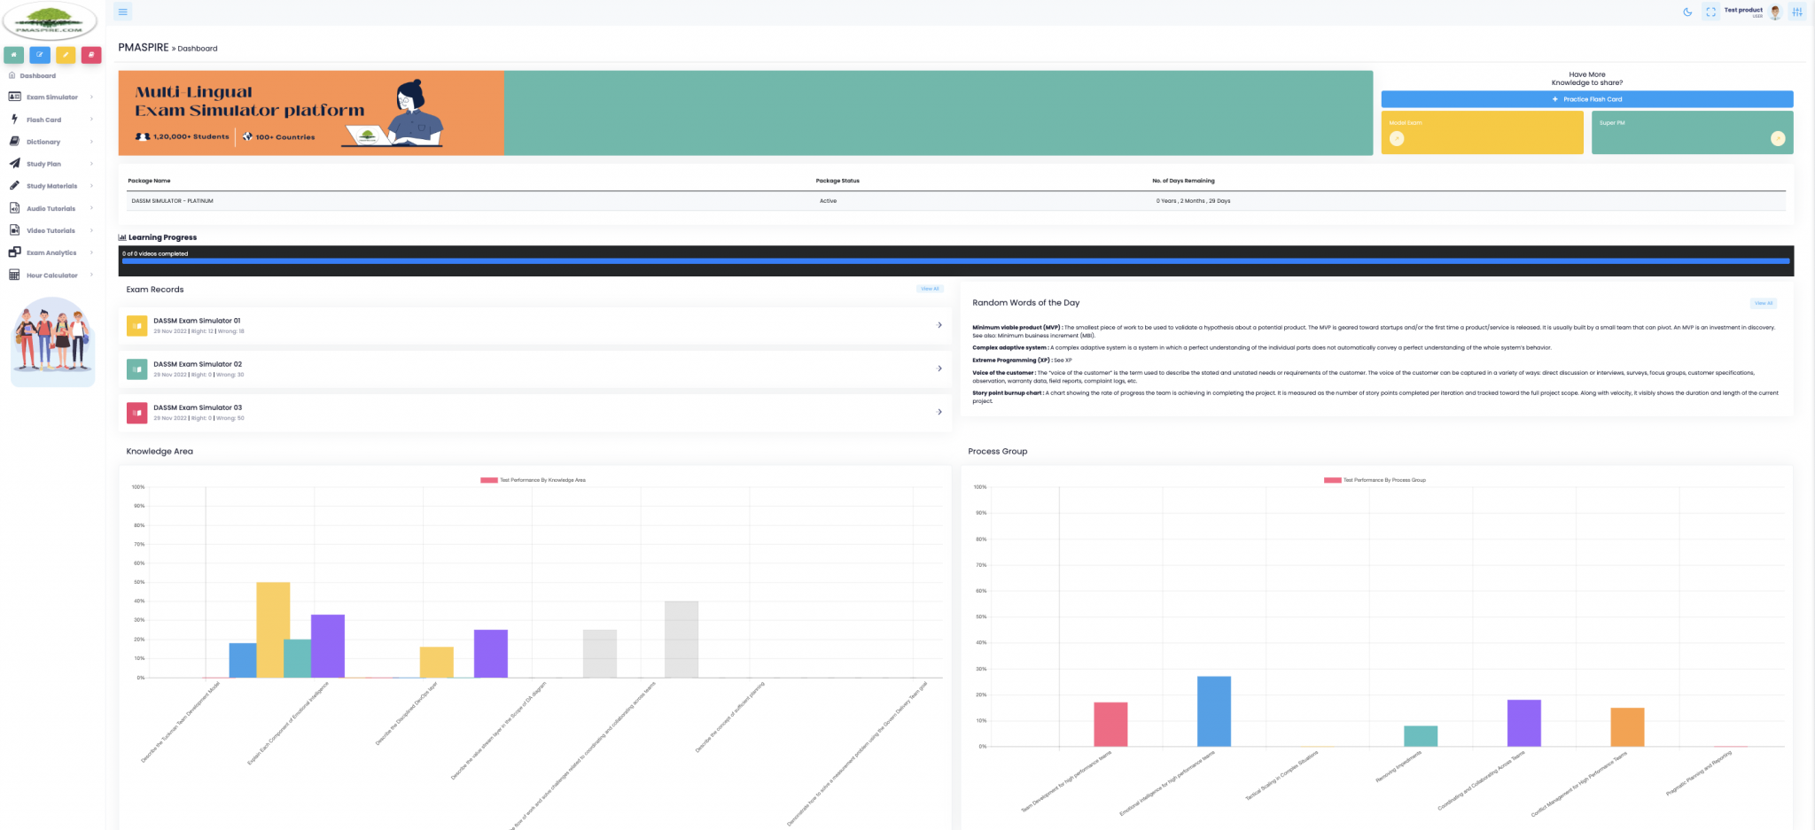
Task: Click the blue edit-note shortcut button
Action: coord(40,55)
